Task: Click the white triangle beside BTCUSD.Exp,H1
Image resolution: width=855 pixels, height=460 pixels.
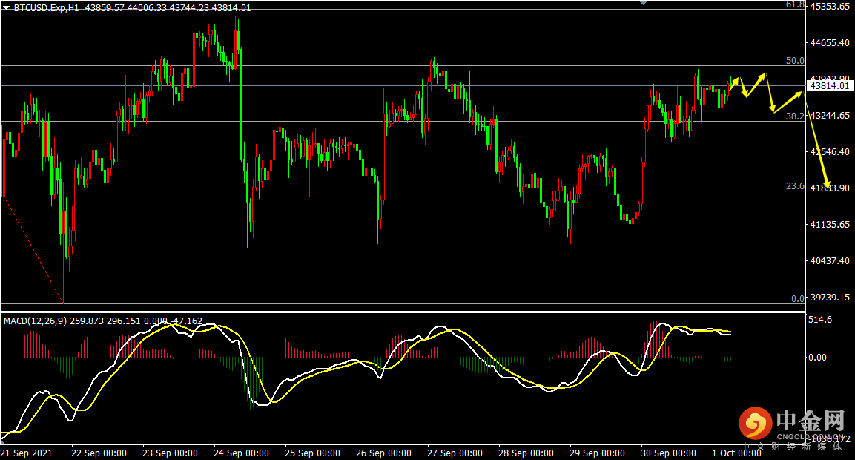Action: 6,7
